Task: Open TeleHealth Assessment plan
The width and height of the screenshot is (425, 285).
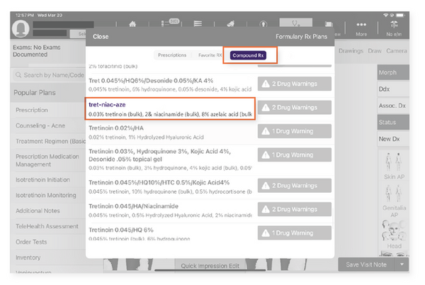Action: (48, 226)
